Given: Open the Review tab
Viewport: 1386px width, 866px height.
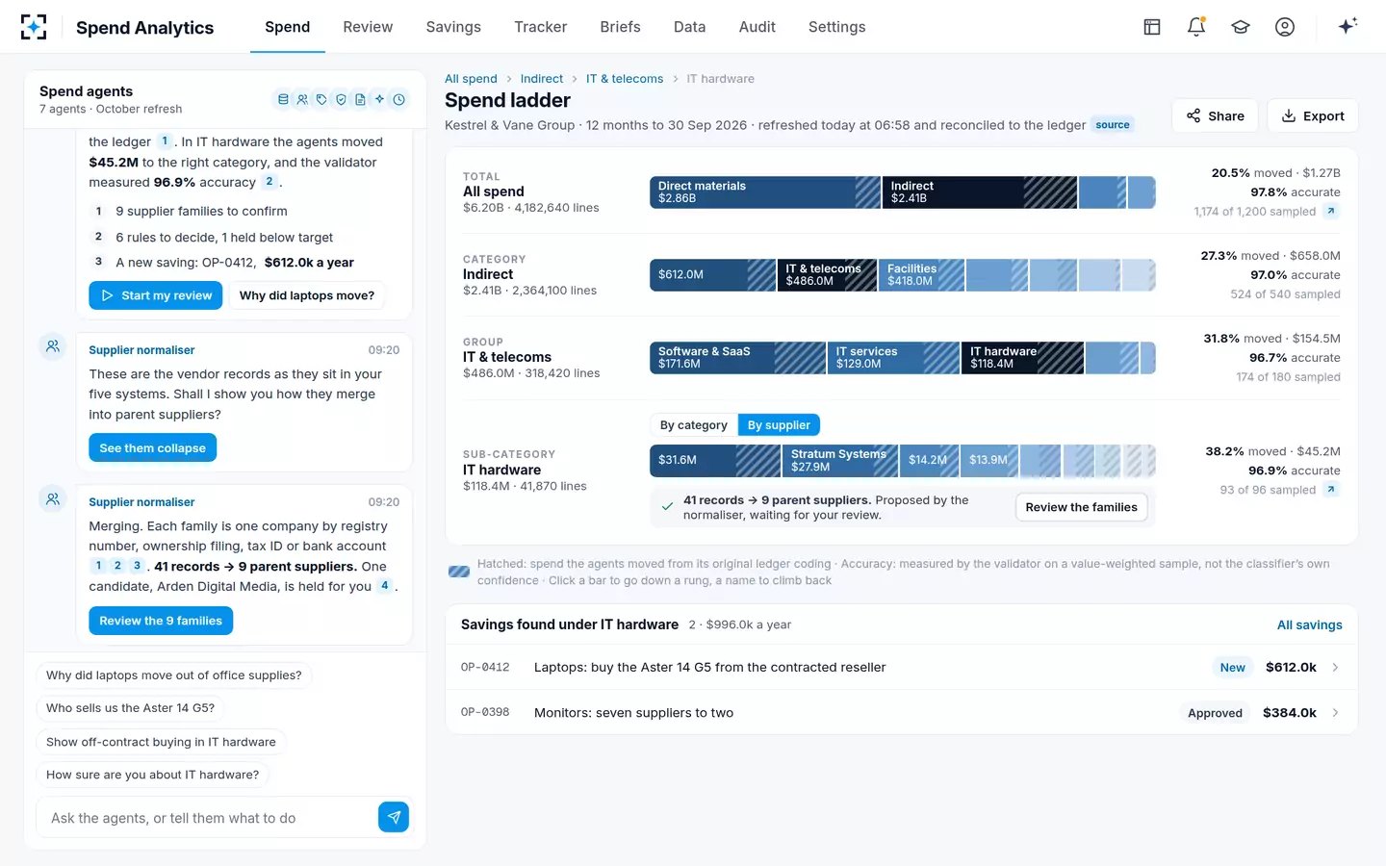Looking at the screenshot, I should [x=368, y=27].
